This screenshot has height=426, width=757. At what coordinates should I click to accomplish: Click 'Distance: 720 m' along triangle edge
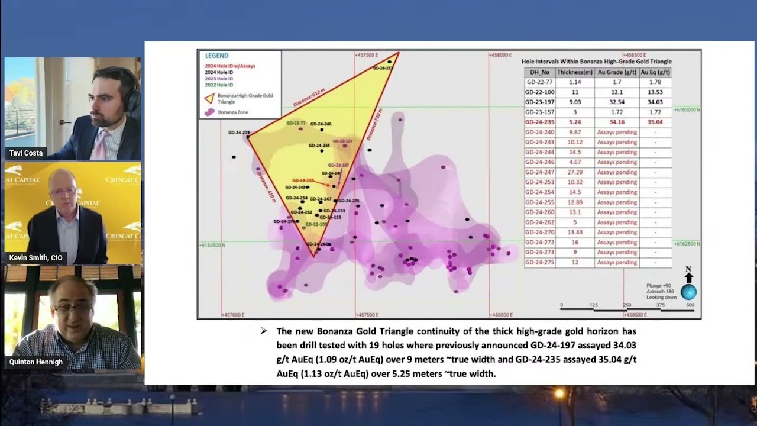click(374, 124)
